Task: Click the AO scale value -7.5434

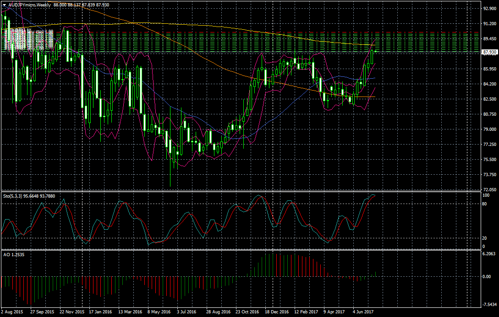Action: click(x=489, y=304)
